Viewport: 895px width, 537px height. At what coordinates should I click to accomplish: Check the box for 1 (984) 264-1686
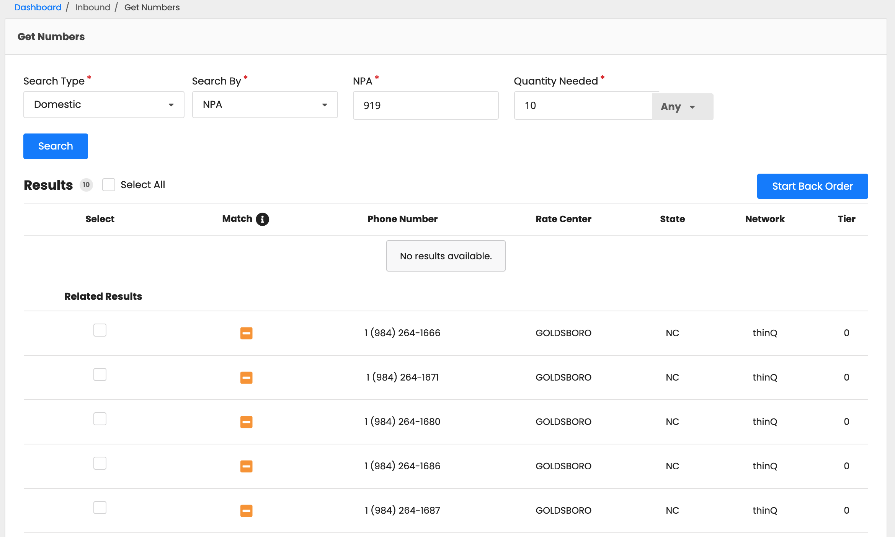tap(100, 463)
